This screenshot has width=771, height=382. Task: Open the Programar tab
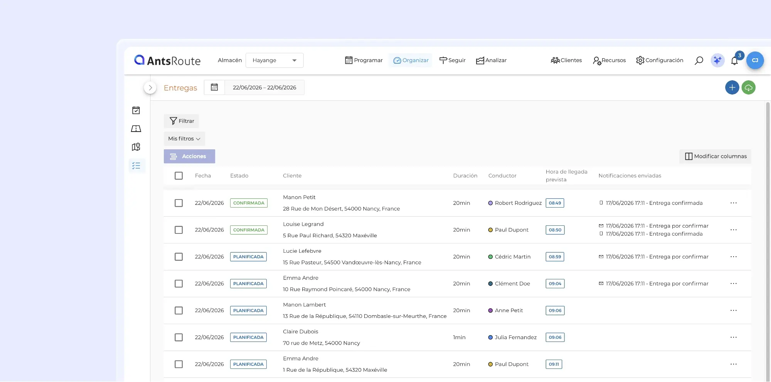pos(364,60)
